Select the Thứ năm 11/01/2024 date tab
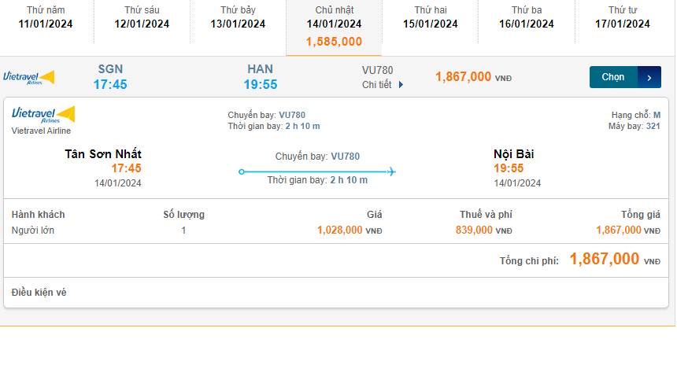Image resolution: width=677 pixels, height=365 pixels. point(46,17)
